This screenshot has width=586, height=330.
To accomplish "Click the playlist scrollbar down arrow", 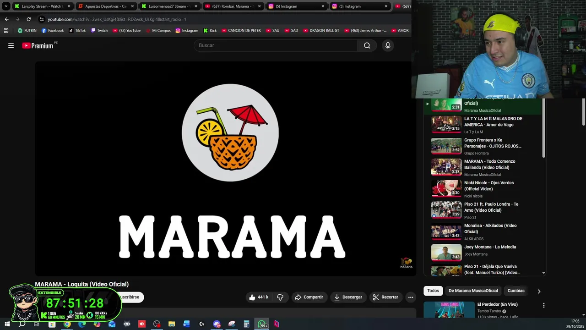I will pyautogui.click(x=544, y=273).
